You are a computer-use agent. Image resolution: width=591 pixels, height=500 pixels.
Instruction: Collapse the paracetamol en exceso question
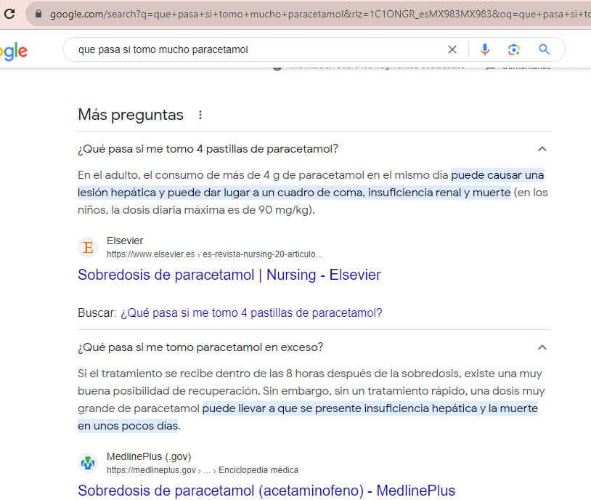(542, 347)
